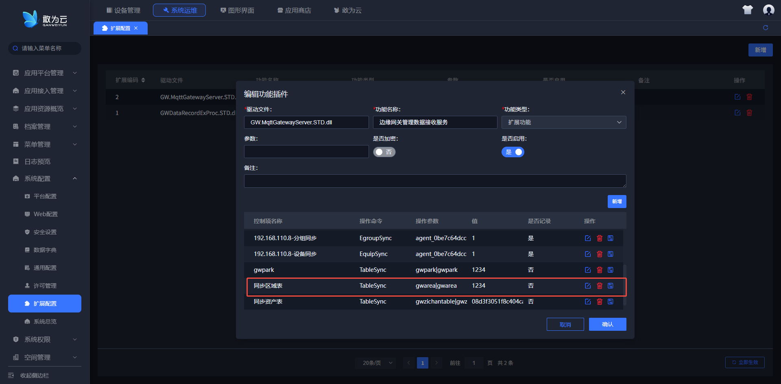Viewport: 781px width, 384px height.
Task: Expand the 应用平台管理 menu
Action: 45,73
